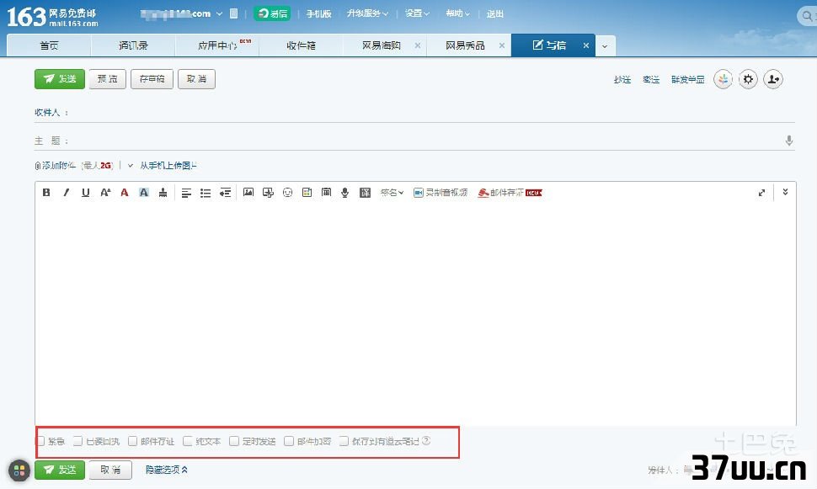
Task: Switch the editor to full screen
Action: click(761, 193)
